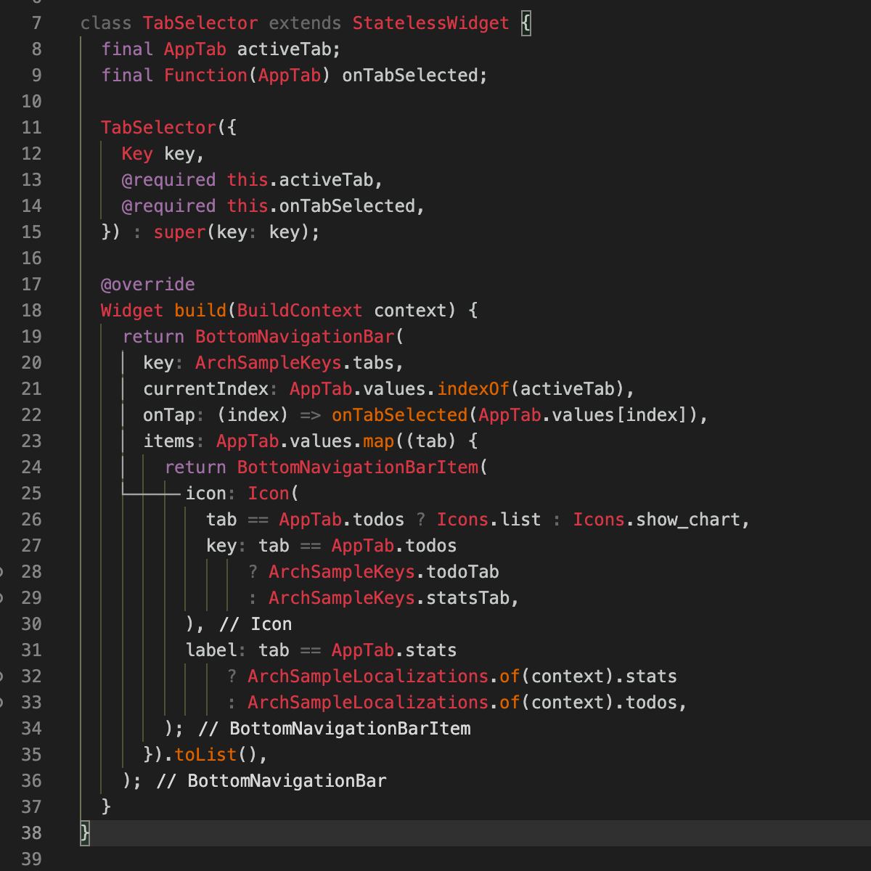Click the "indexOf" method call
The image size is (871, 871).
click(473, 389)
